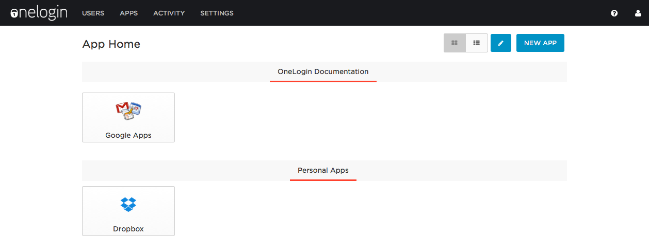This screenshot has height=236, width=649.
Task: Switch to list view layout
Action: tap(477, 43)
